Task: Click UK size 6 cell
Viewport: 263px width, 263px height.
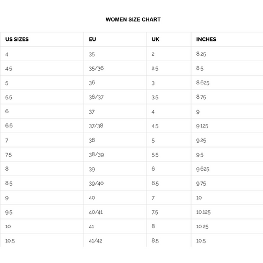Action: point(169,169)
